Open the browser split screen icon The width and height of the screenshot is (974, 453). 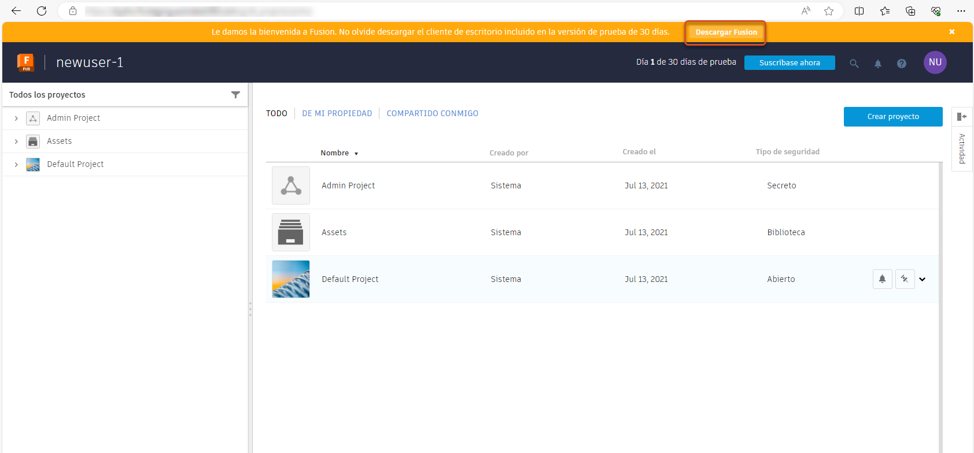click(x=859, y=11)
